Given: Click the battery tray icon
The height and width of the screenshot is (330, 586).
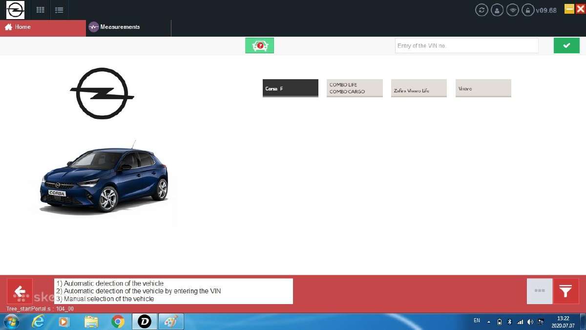Looking at the screenshot, I should [x=500, y=322].
